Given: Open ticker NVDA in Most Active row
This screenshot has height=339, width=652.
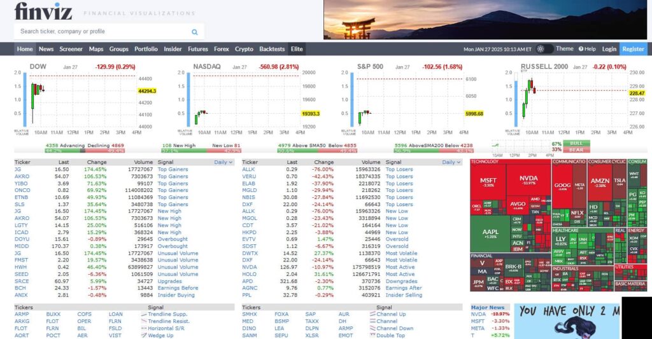Looking at the screenshot, I should point(250,267).
